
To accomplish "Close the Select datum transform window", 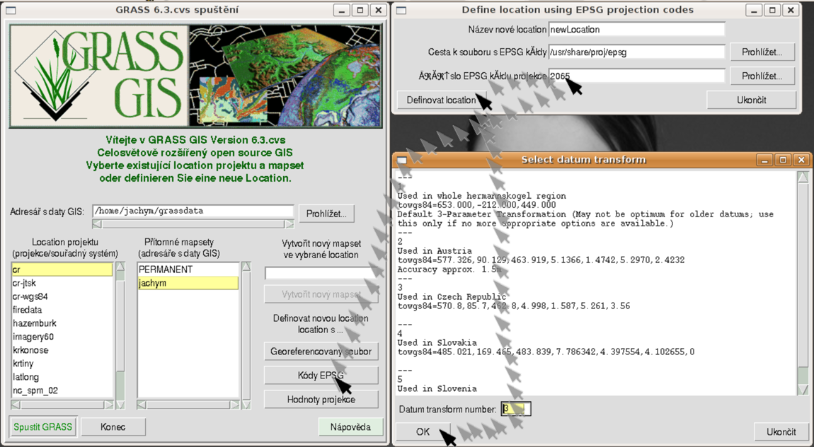I will click(801, 160).
